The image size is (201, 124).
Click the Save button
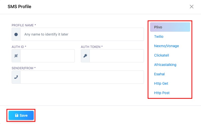click(x=21, y=115)
